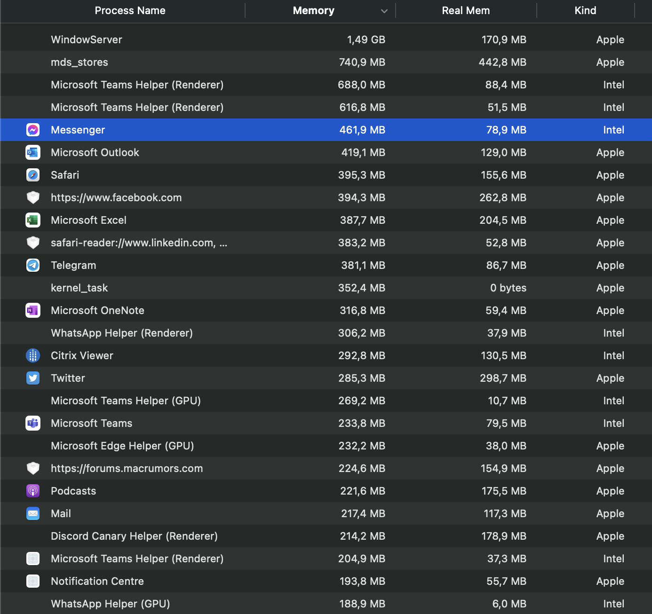The width and height of the screenshot is (652, 614).
Task: Select the Podcasts process name
Action: (x=73, y=491)
